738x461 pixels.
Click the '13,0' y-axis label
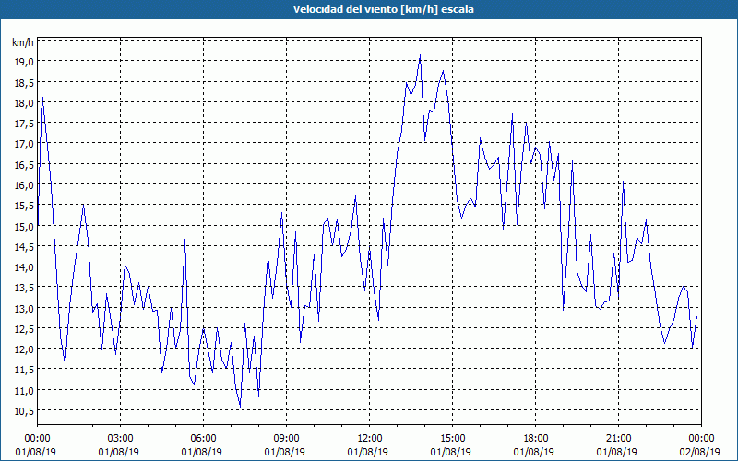(25, 309)
